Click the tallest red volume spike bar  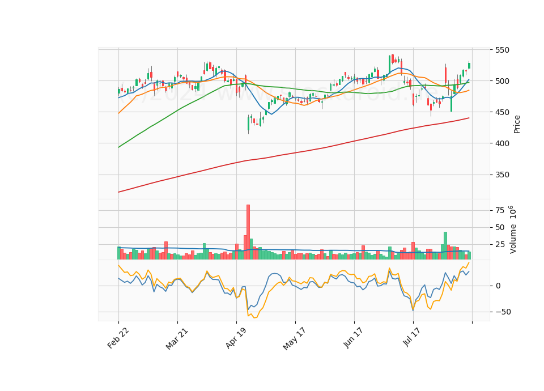point(248,232)
